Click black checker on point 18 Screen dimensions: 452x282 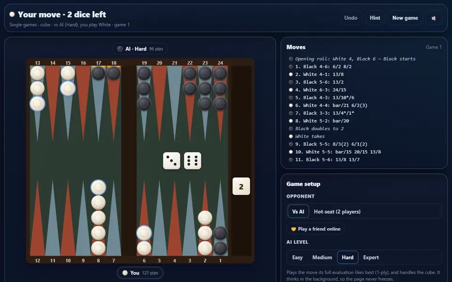tap(113, 73)
